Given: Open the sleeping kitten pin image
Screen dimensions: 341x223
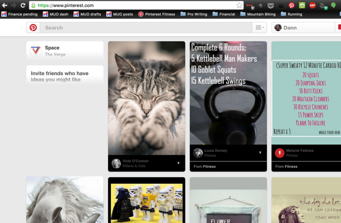Looking at the screenshot, I should click(147, 98).
